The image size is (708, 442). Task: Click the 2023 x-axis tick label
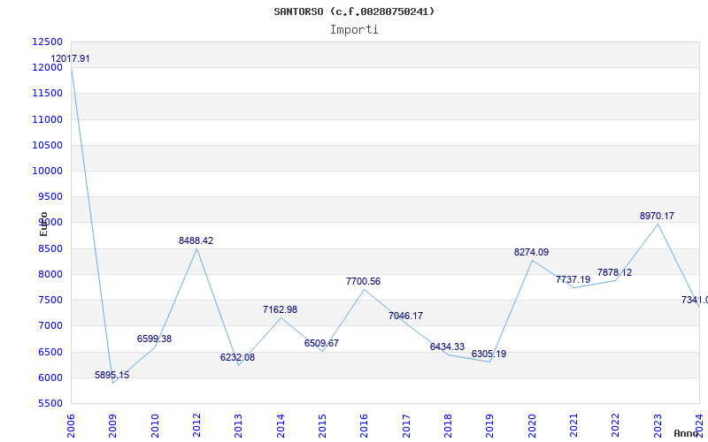(658, 426)
